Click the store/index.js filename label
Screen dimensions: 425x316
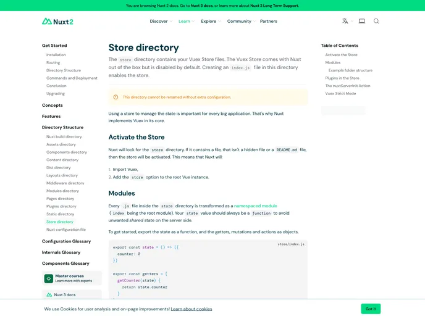[x=291, y=244]
